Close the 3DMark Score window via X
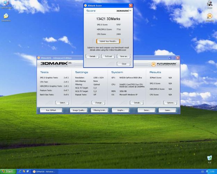Viewport: 217px width, 174px height. 131,6
